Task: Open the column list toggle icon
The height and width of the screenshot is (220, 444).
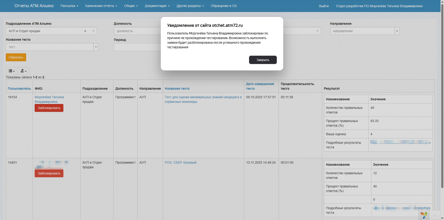Action: point(11,71)
